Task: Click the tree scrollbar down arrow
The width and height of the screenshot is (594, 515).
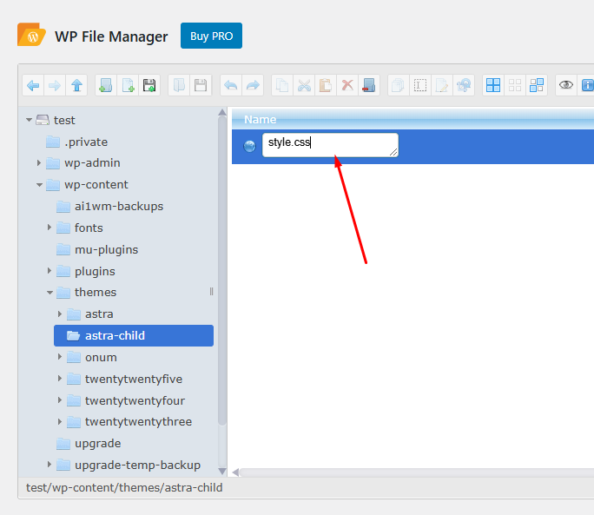Action: 222,472
